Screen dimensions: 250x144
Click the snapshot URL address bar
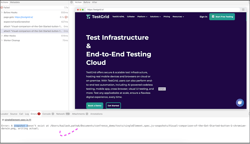pyautogui.click(x=163, y=10)
